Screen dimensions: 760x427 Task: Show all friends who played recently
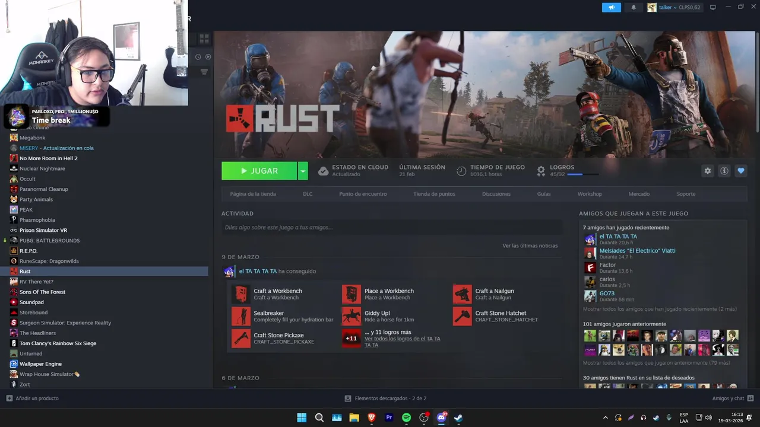660,309
